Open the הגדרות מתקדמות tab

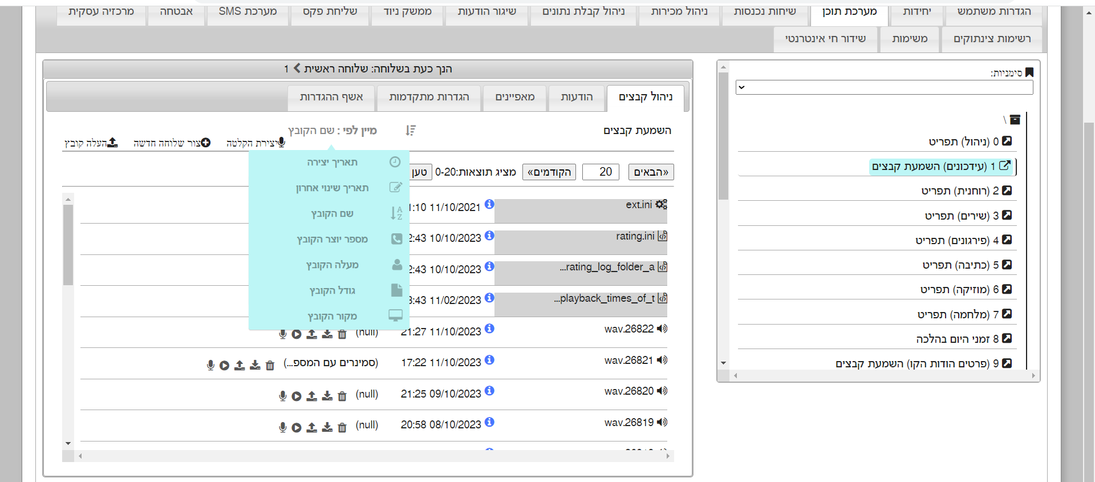[x=429, y=98]
